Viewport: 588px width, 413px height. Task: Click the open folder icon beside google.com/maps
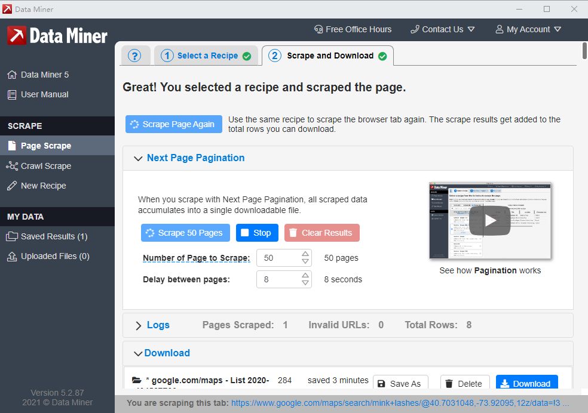pyautogui.click(x=136, y=380)
